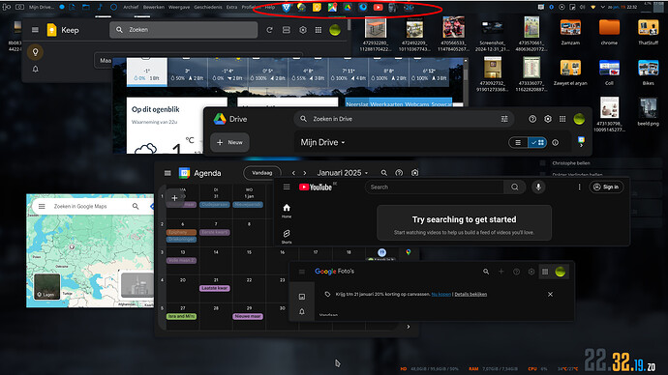Open Google Keep shortcut in top panel
This screenshot has width=668, height=375.
point(317,7)
